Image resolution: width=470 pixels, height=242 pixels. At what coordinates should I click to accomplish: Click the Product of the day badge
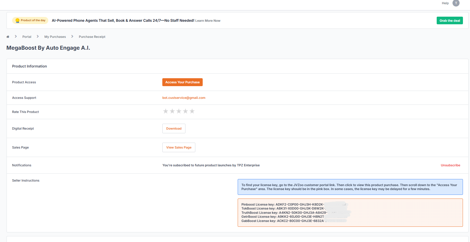[30, 20]
